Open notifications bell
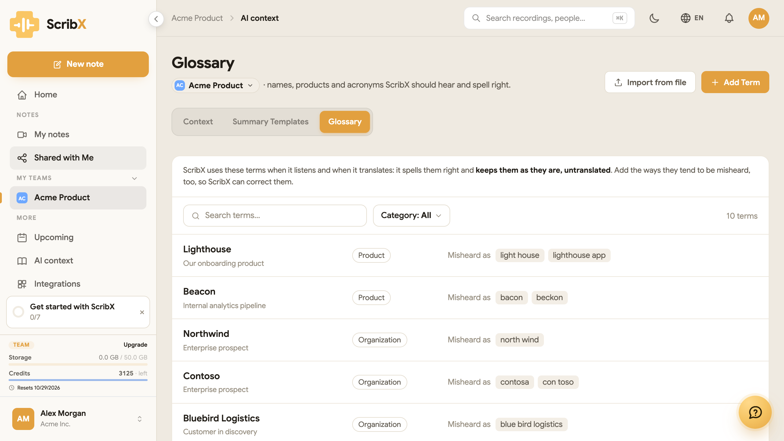 [x=729, y=18]
